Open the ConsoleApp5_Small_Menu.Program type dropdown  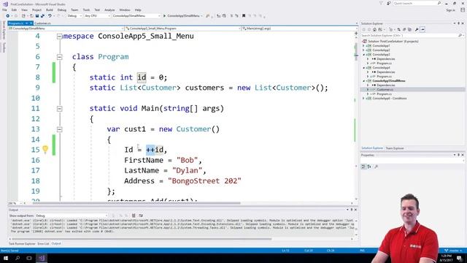tap(182, 28)
